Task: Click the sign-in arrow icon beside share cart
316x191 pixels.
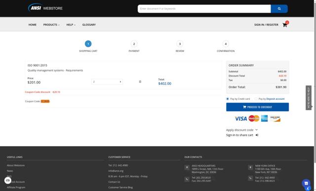Action: [x=257, y=135]
